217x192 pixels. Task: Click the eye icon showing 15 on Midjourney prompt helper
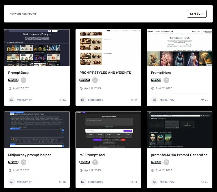coord(60,182)
